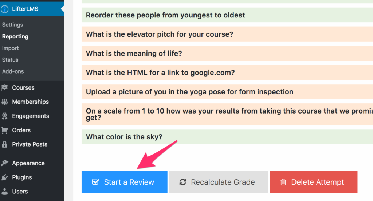This screenshot has height=201, width=373.
Task: Expand the HTML link to google.com question
Action: click(227, 73)
